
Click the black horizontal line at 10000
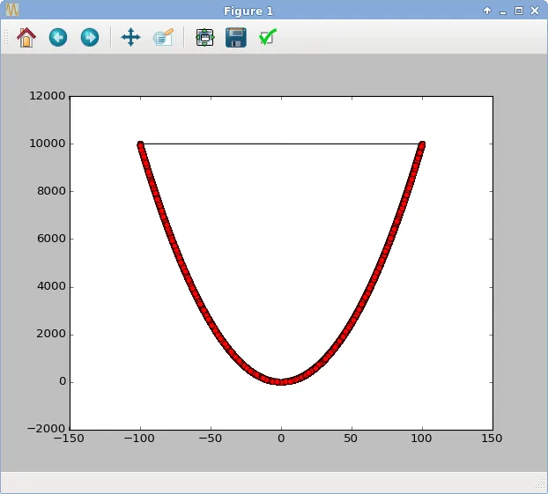tap(281, 144)
